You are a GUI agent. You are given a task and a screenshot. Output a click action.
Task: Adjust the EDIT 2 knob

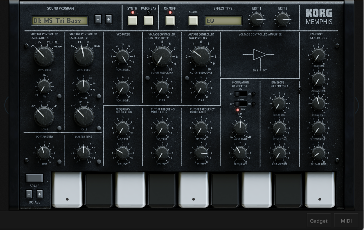283,19
